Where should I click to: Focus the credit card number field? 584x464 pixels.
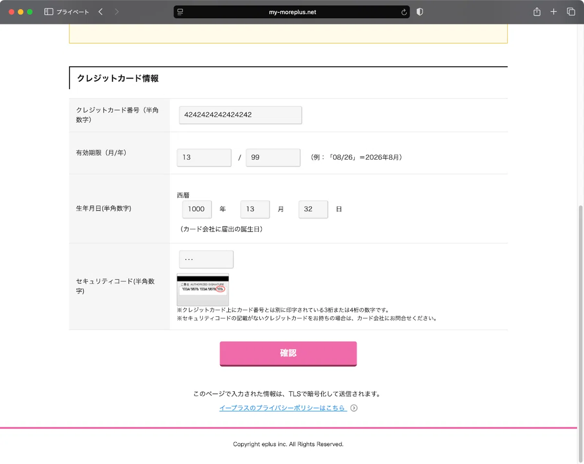[240, 115]
